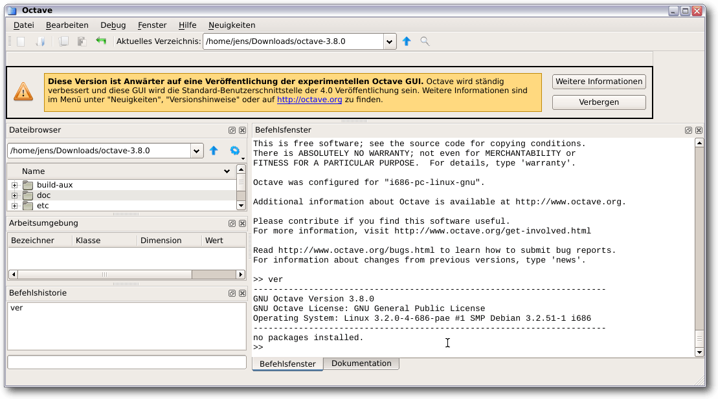Click the Befehlsfenster scroll-down arrow
718x399 pixels.
coord(699,352)
